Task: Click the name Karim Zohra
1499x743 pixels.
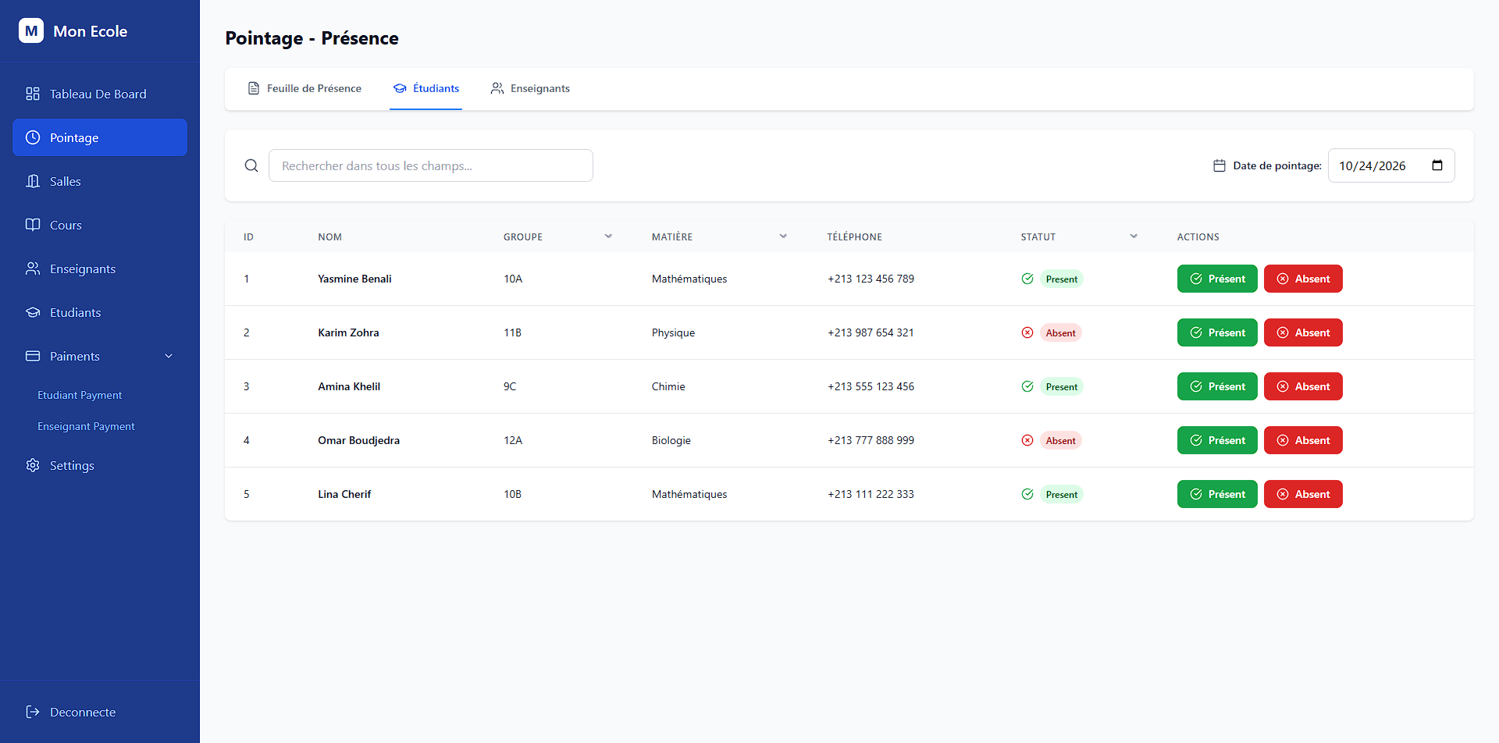Action: (x=348, y=332)
